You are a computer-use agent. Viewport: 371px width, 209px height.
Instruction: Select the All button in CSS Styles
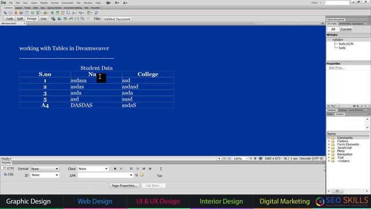point(333,29)
